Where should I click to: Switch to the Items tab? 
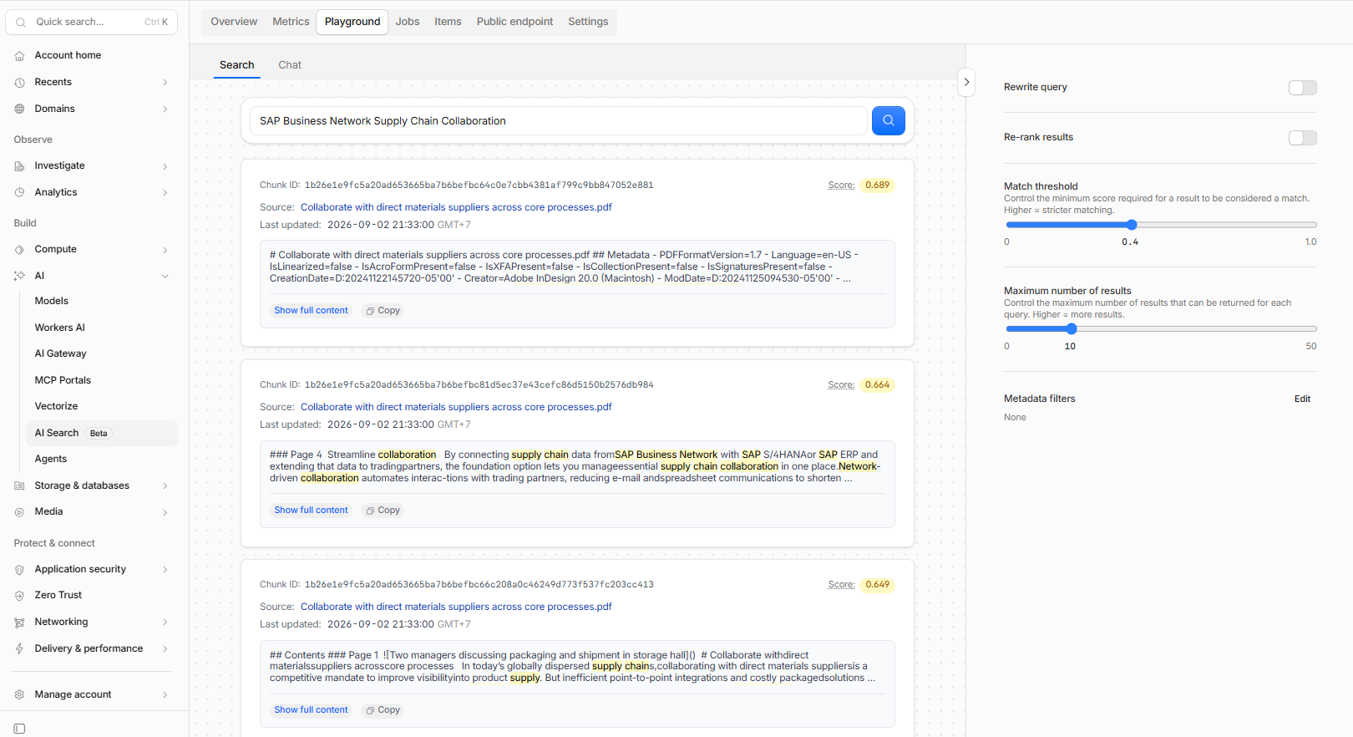click(x=448, y=22)
